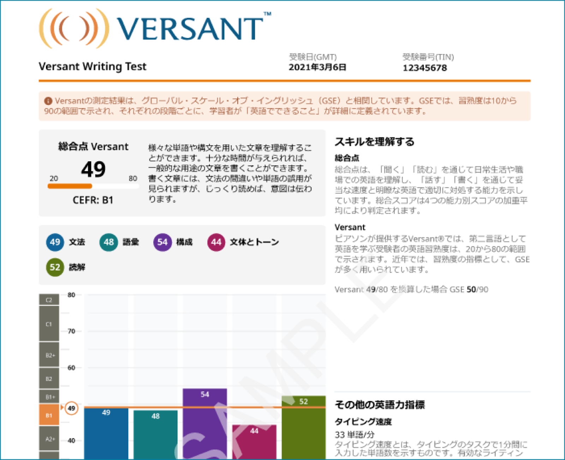Click the A2+ CEFR level block
The width and height of the screenshot is (565, 460).
coord(49,438)
